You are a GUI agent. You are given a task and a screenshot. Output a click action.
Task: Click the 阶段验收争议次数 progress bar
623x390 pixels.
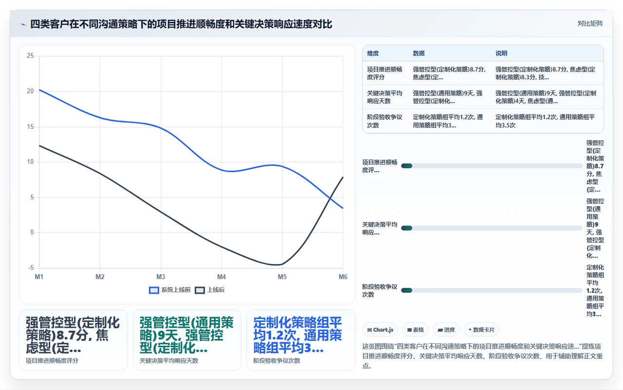492,290
